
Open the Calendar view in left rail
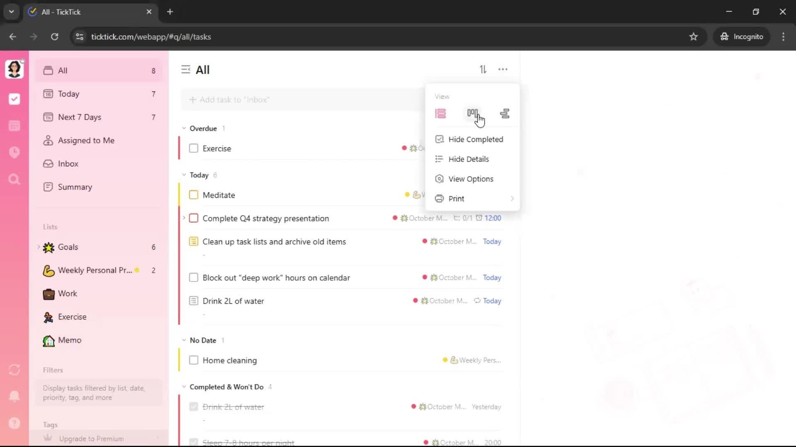pos(15,126)
